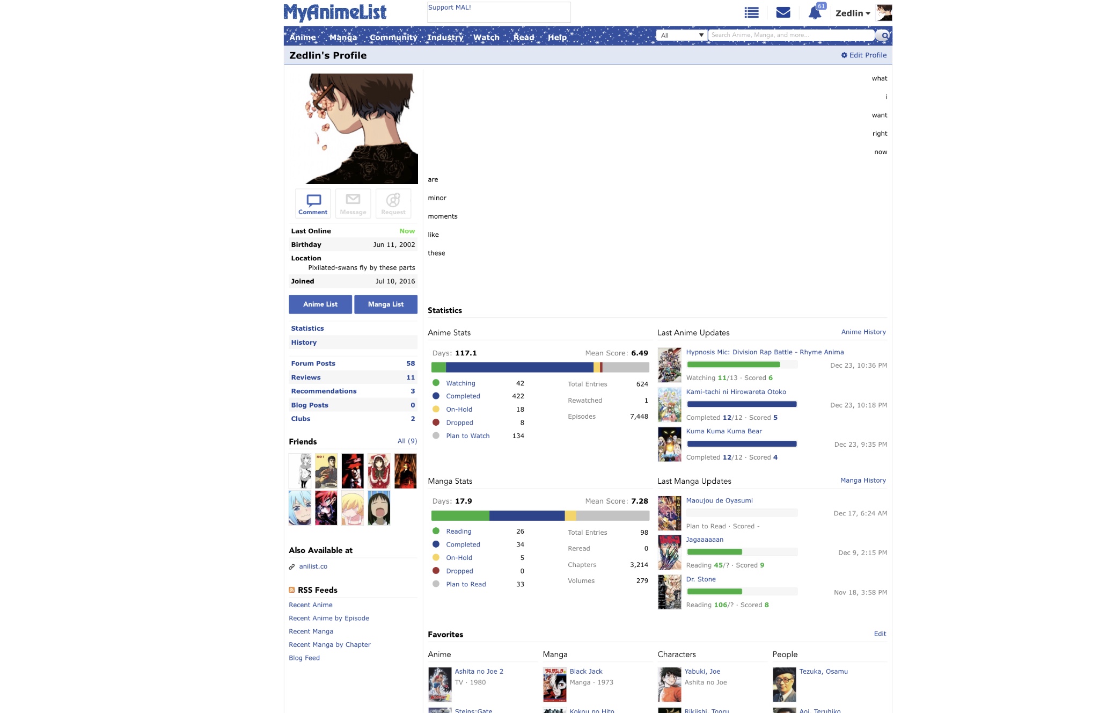The image size is (1099, 713).
Task: Click the orange RSS Feeds icon
Action: pos(291,590)
